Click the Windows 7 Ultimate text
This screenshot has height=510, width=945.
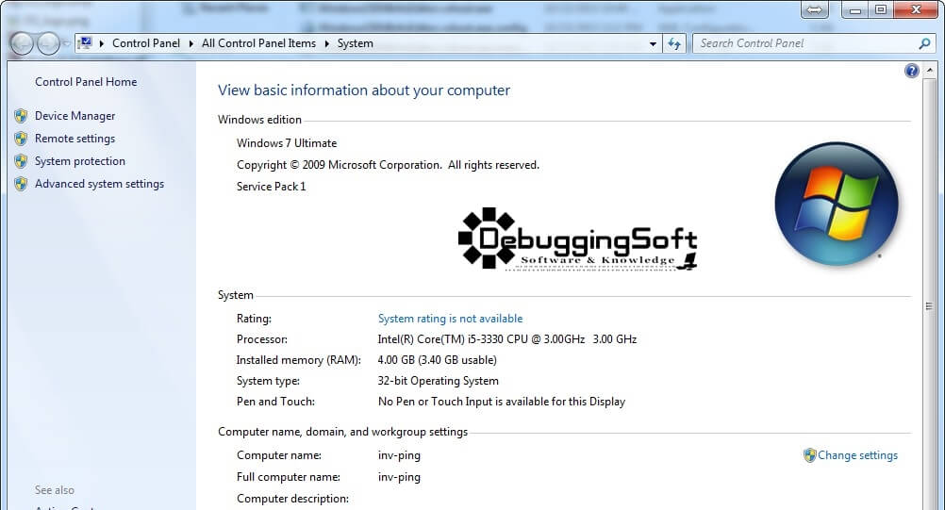pos(287,143)
